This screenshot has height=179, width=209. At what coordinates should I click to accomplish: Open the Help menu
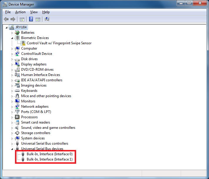46,12
